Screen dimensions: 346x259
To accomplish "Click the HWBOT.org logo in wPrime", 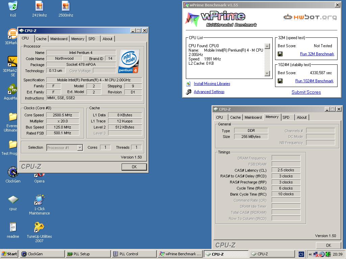I will click(x=310, y=17).
